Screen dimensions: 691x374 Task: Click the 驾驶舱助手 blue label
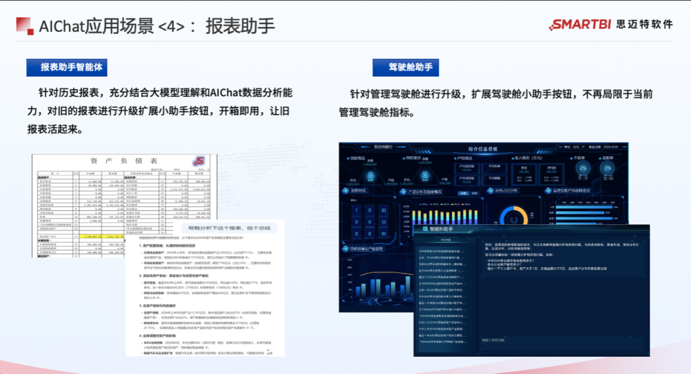(406, 67)
